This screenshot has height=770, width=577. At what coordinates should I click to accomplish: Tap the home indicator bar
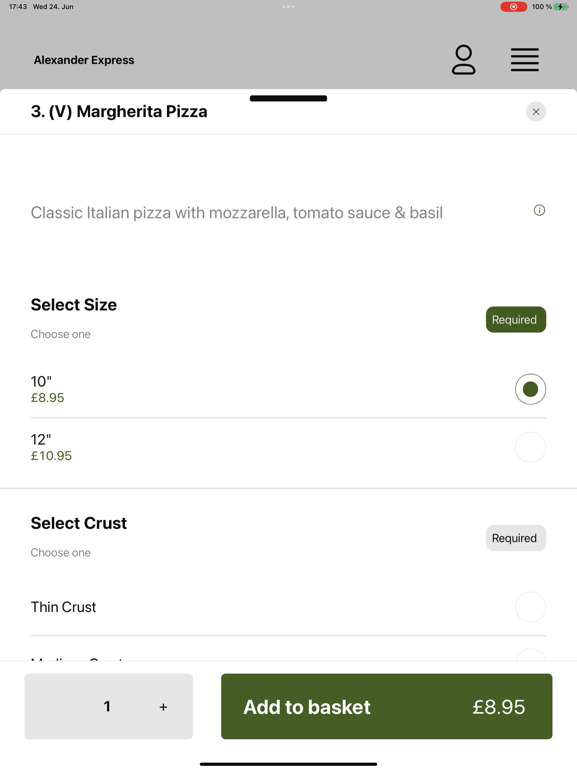pos(288,764)
